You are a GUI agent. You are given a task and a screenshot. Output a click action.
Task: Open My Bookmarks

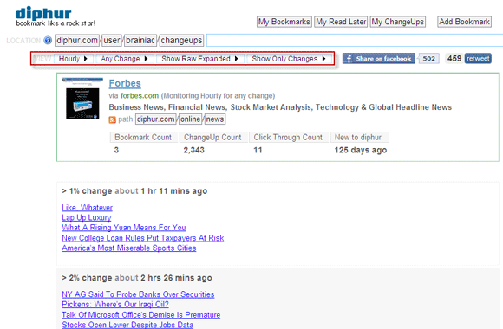tap(284, 22)
